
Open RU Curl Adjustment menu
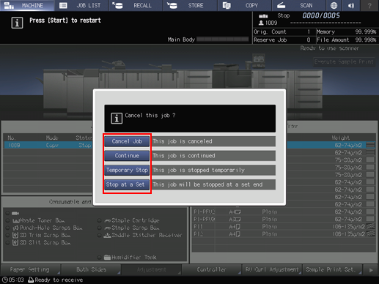[x=272, y=269]
